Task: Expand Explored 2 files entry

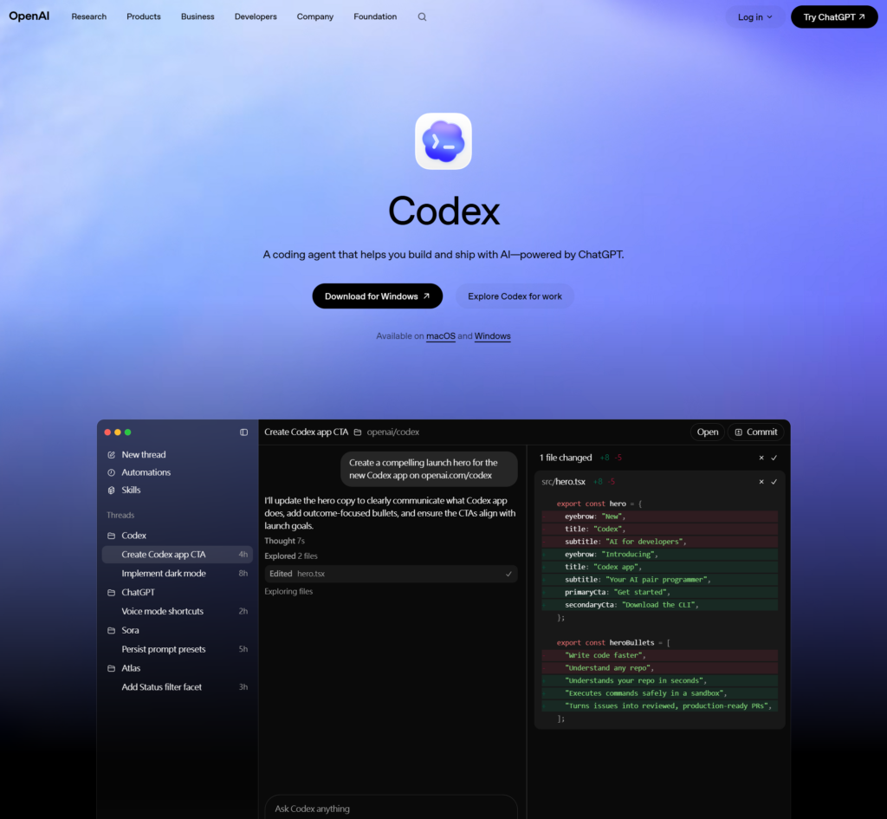Action: pyautogui.click(x=291, y=556)
